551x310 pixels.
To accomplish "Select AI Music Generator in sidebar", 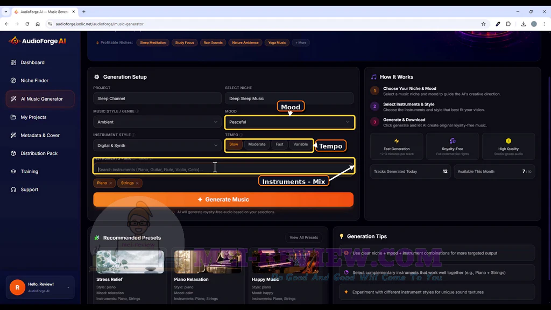I will tap(40, 99).
